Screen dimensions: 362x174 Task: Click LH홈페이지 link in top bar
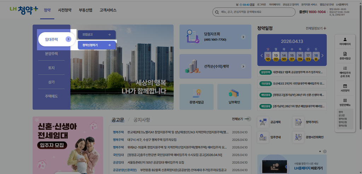[x=342, y=5]
